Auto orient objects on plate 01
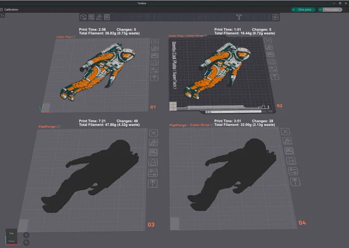The image size is (349, 248). coord(155,49)
